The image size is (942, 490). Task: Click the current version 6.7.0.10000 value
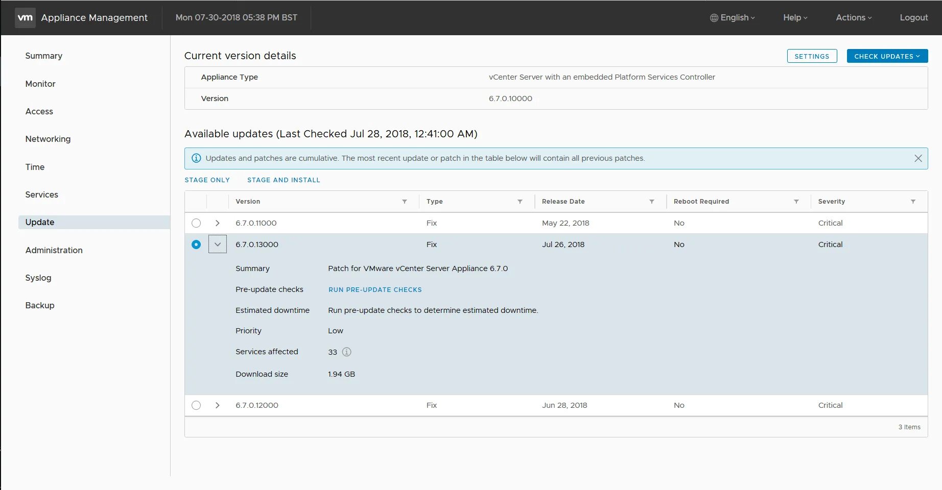click(510, 99)
